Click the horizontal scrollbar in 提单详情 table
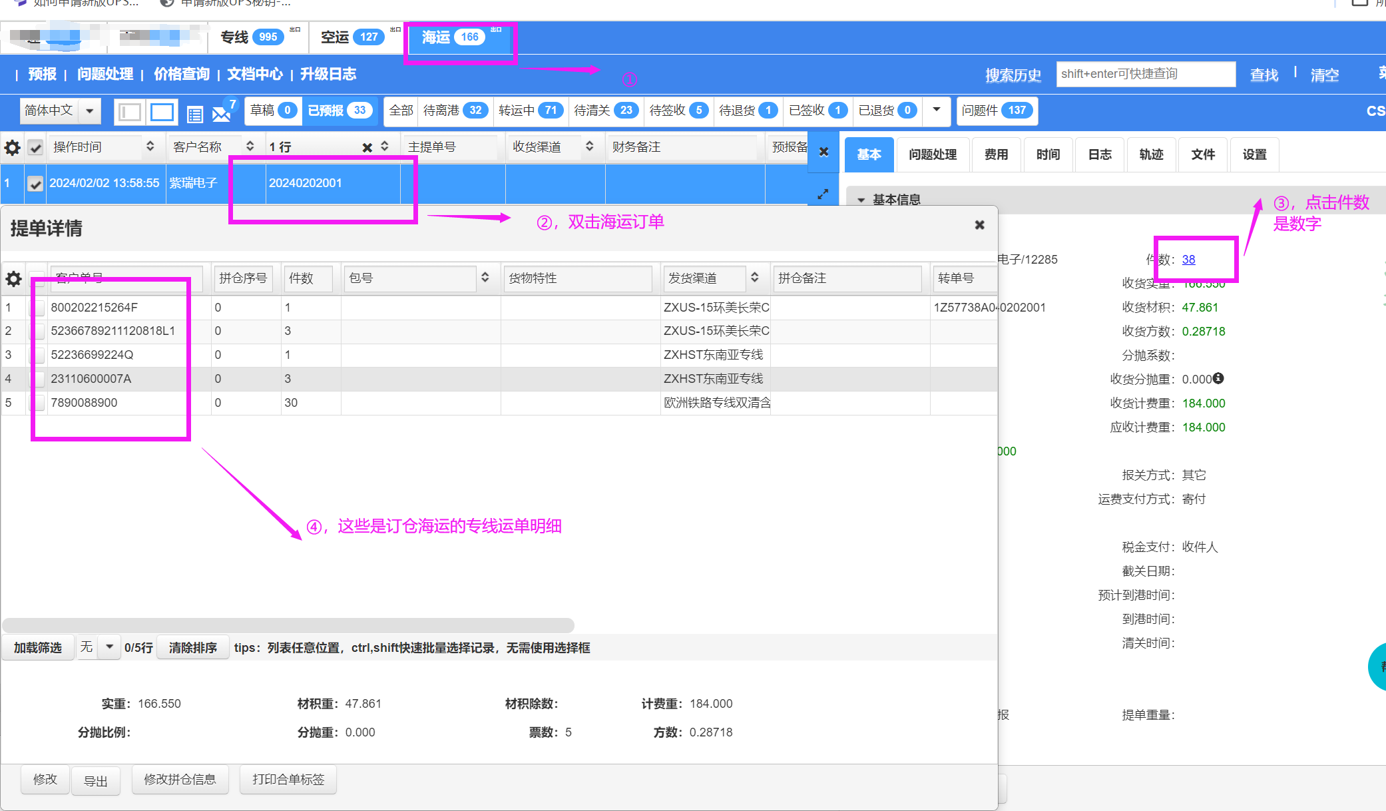 tap(288, 625)
